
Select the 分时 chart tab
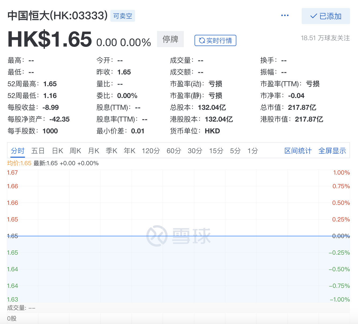pos(18,151)
